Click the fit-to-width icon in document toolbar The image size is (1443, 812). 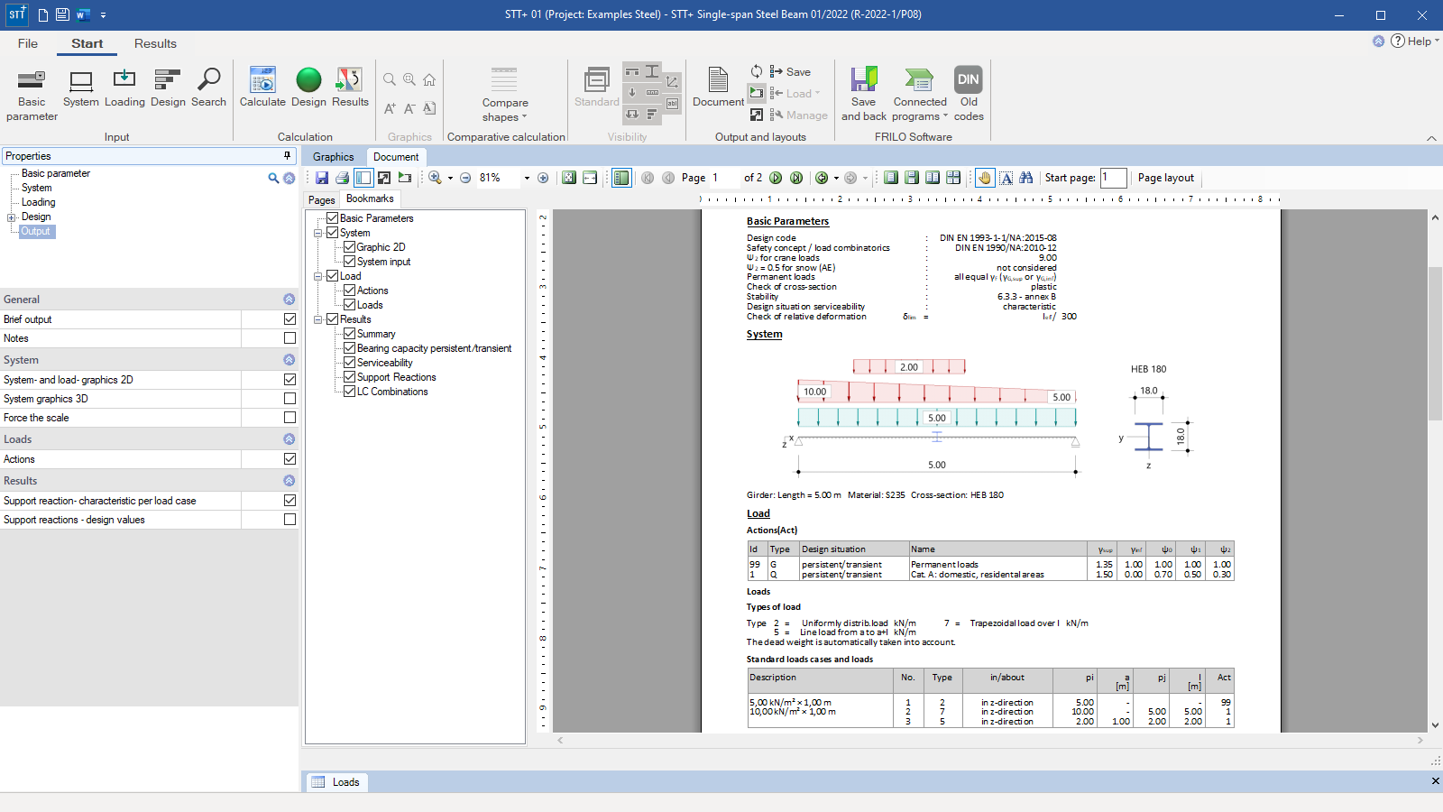coord(590,178)
